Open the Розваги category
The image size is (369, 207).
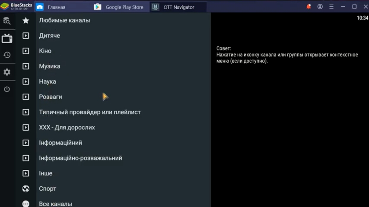[x=51, y=97]
